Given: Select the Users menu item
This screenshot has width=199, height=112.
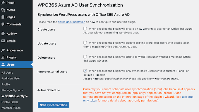Looking at the screenshot, I should tap(16, 65).
